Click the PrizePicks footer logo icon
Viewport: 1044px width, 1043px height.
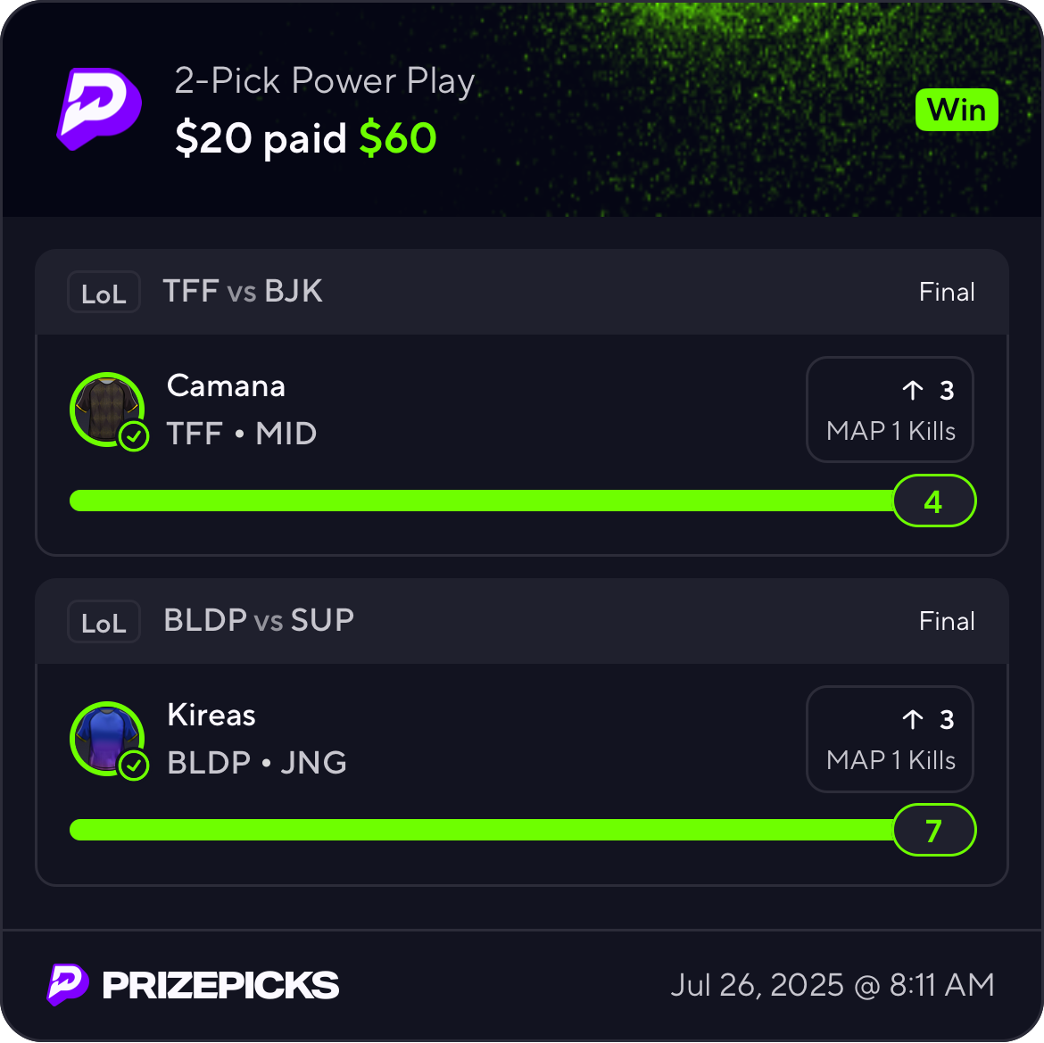click(68, 984)
